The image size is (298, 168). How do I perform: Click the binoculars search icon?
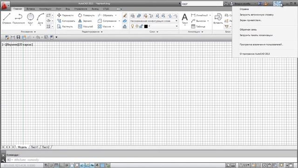(226, 4)
